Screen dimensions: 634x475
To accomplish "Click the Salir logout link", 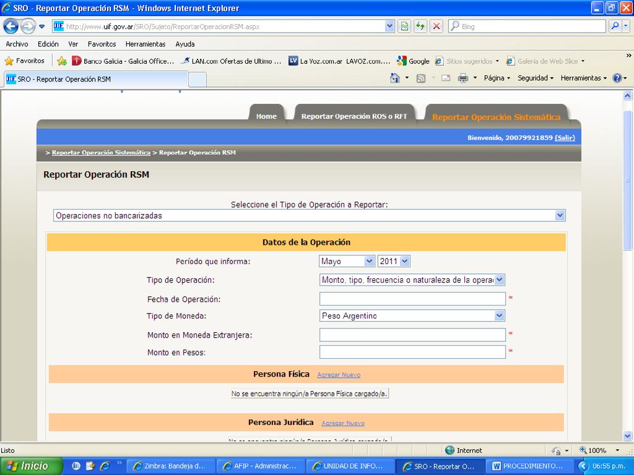I will point(565,138).
